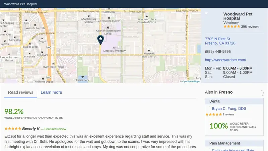Image resolution: width=268 pixels, height=151 pixels.
Task: Click the Kastner Intermediate School restaurant icon
Action: click(x=108, y=28)
